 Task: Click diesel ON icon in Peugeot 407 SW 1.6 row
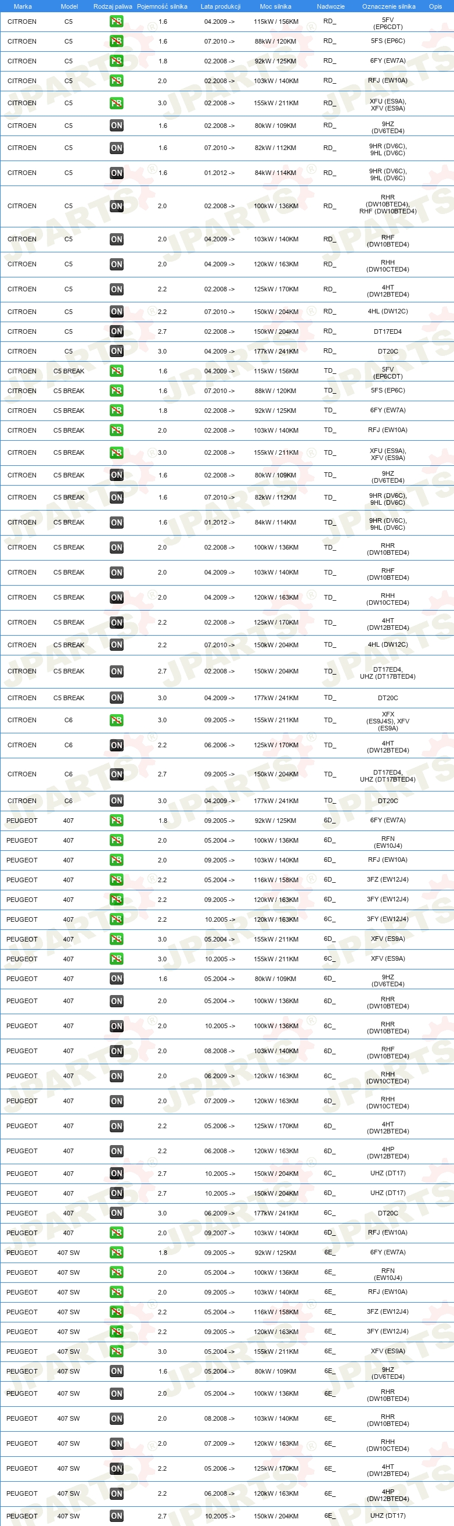tap(117, 1371)
